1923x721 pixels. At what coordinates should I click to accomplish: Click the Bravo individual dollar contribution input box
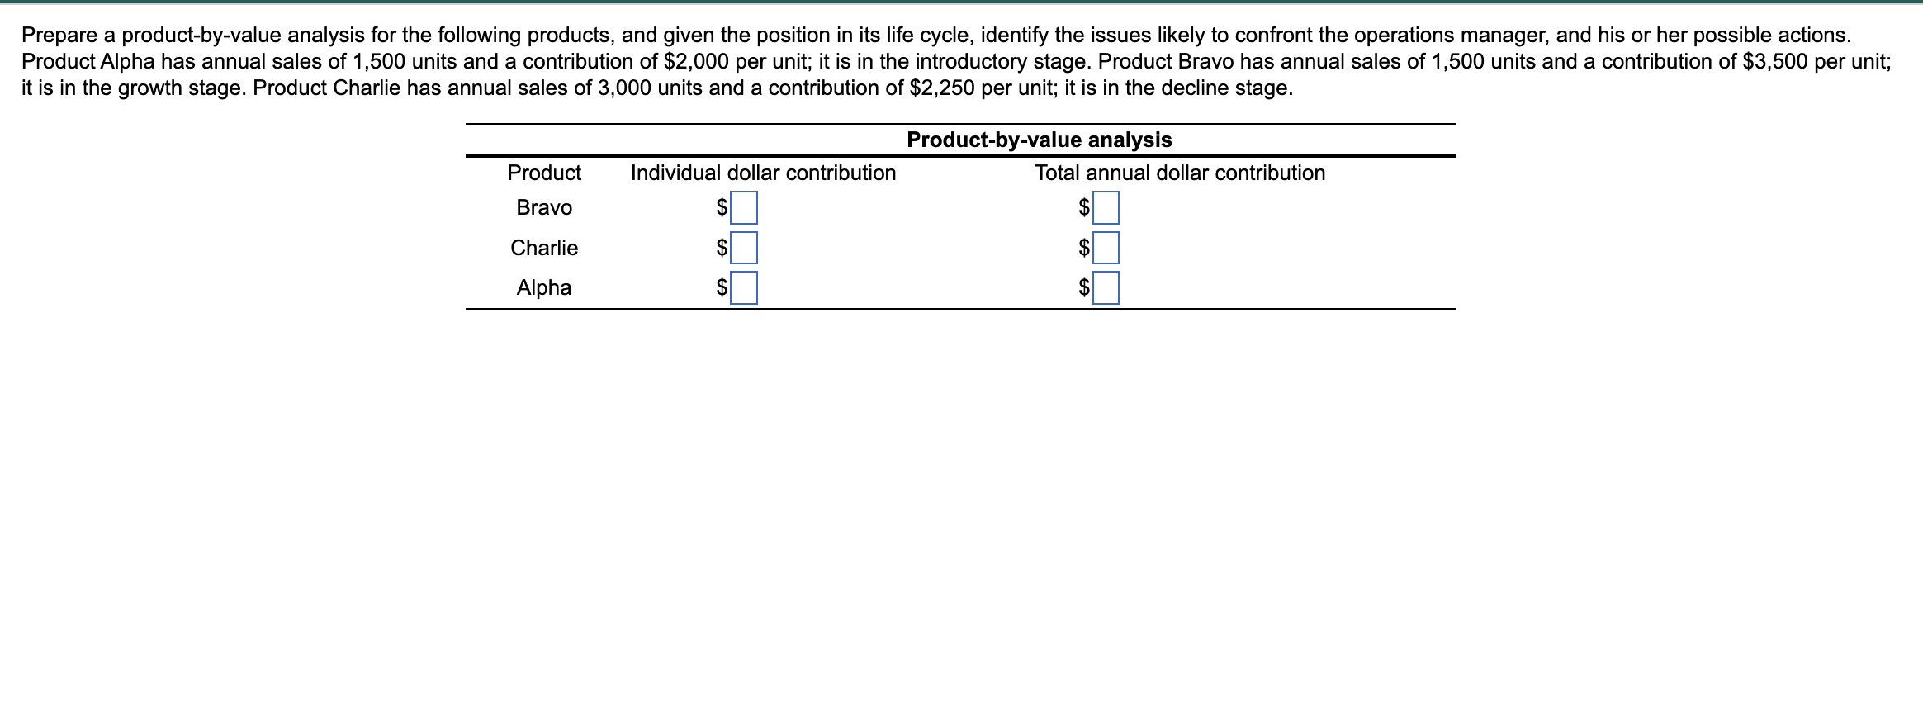click(x=744, y=209)
